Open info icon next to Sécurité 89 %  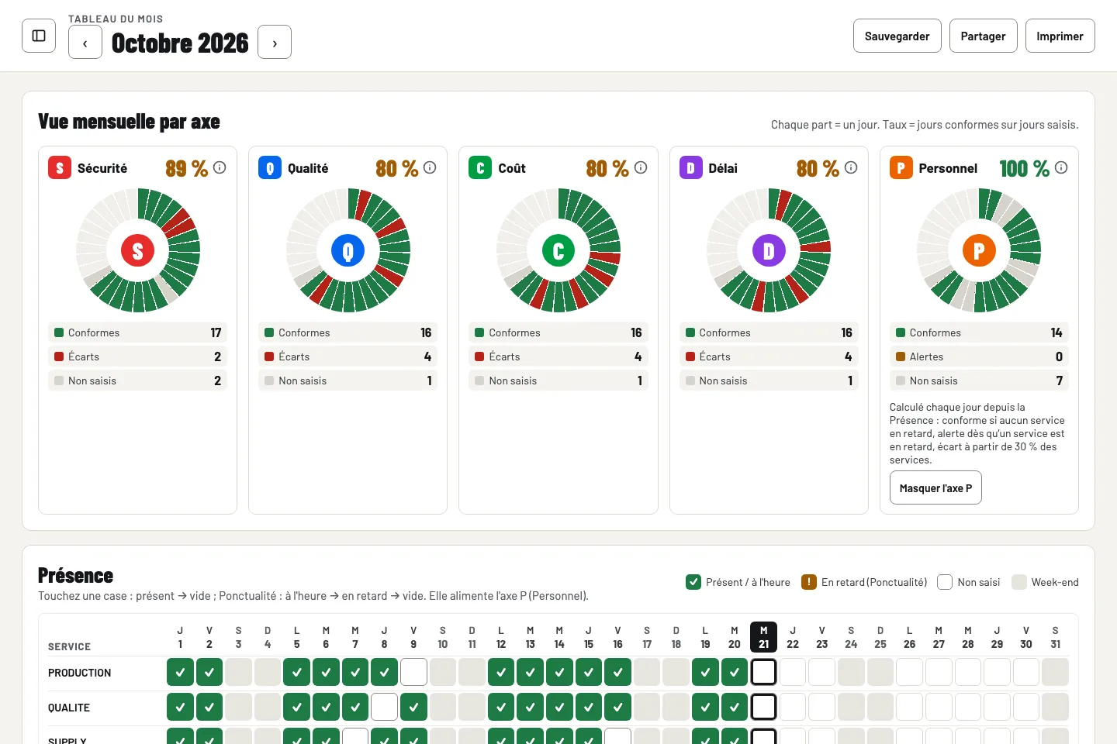(220, 167)
